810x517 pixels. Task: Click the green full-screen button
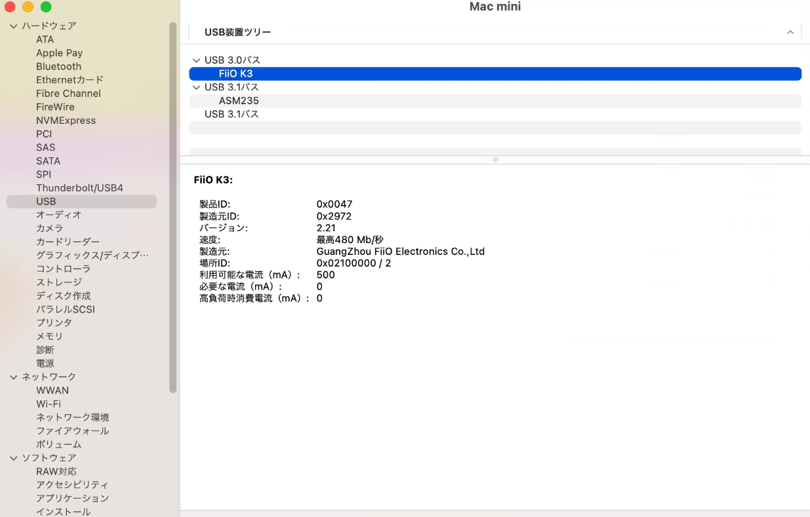click(x=46, y=7)
